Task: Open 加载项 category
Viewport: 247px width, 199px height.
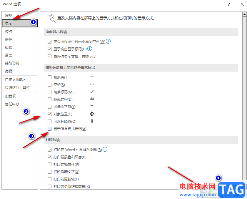Action: click(20, 96)
